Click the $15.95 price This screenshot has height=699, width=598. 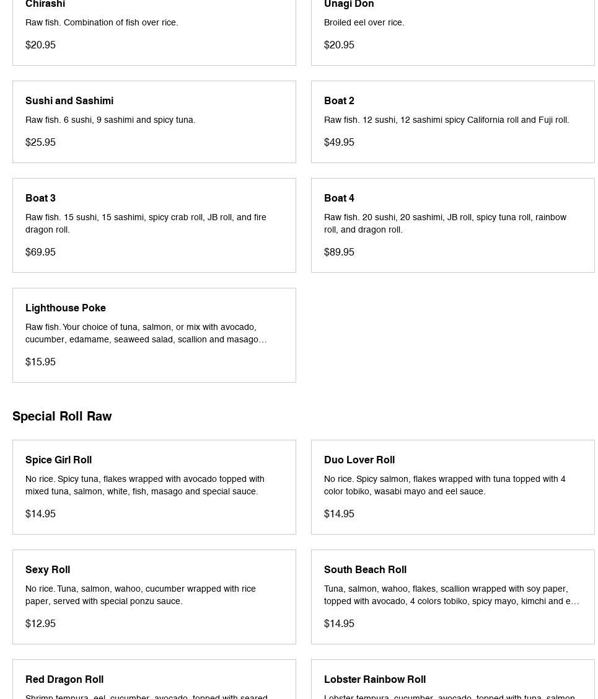(40, 362)
